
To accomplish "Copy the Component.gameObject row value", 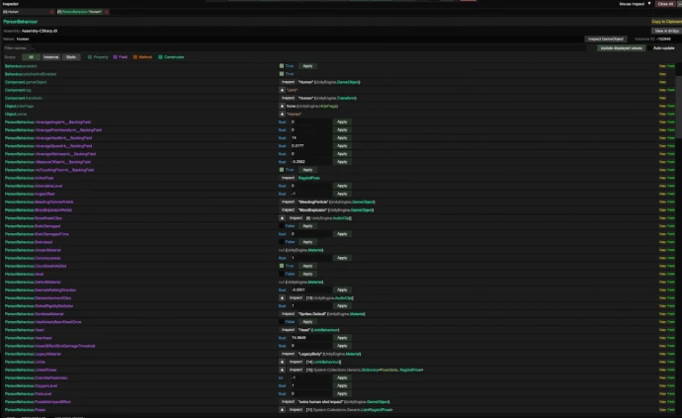I will click(662, 82).
